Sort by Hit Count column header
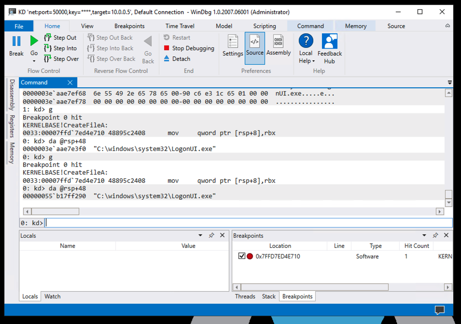This screenshot has width=461, height=324. 416,246
